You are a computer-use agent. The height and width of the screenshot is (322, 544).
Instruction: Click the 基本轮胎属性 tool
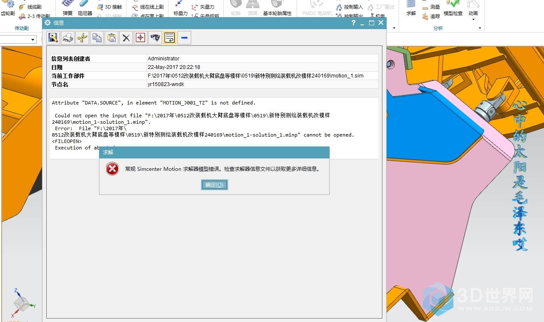pos(277,8)
